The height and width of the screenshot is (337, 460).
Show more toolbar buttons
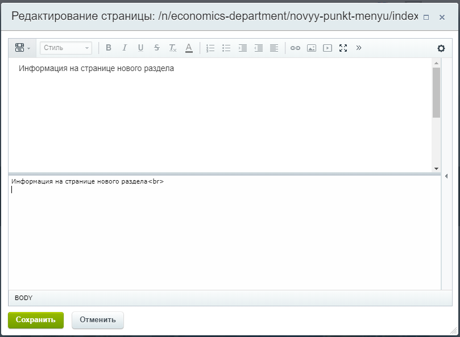359,48
